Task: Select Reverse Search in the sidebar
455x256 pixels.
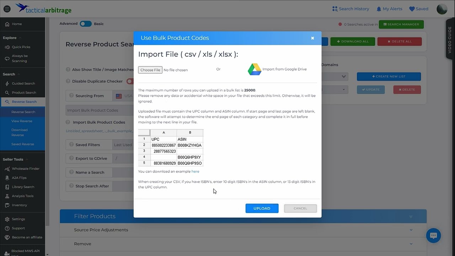Action: [x=22, y=102]
